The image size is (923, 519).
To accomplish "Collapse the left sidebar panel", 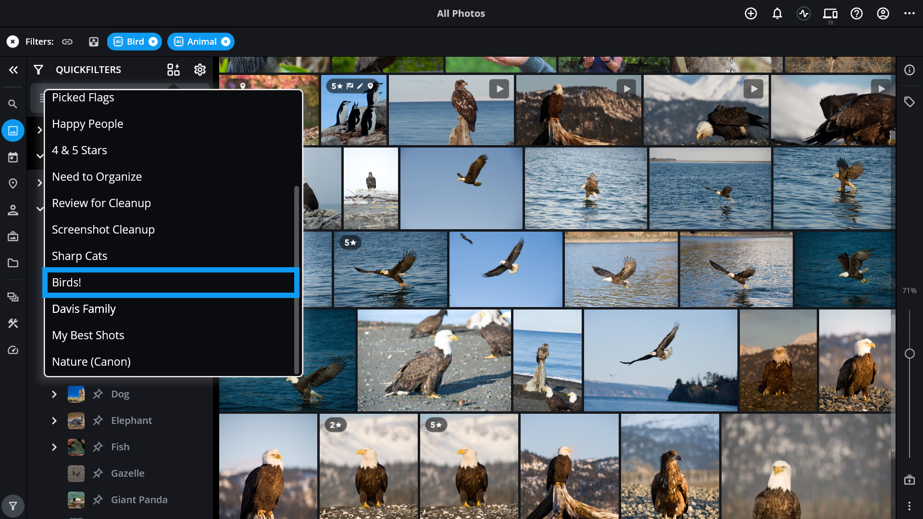I will [x=13, y=70].
